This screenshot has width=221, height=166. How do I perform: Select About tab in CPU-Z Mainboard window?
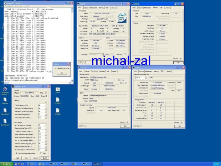pos(114,71)
